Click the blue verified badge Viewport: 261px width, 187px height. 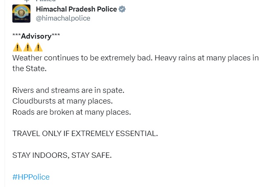122,9
